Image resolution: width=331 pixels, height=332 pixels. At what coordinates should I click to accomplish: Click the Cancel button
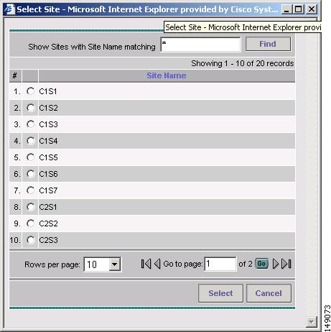(x=269, y=293)
